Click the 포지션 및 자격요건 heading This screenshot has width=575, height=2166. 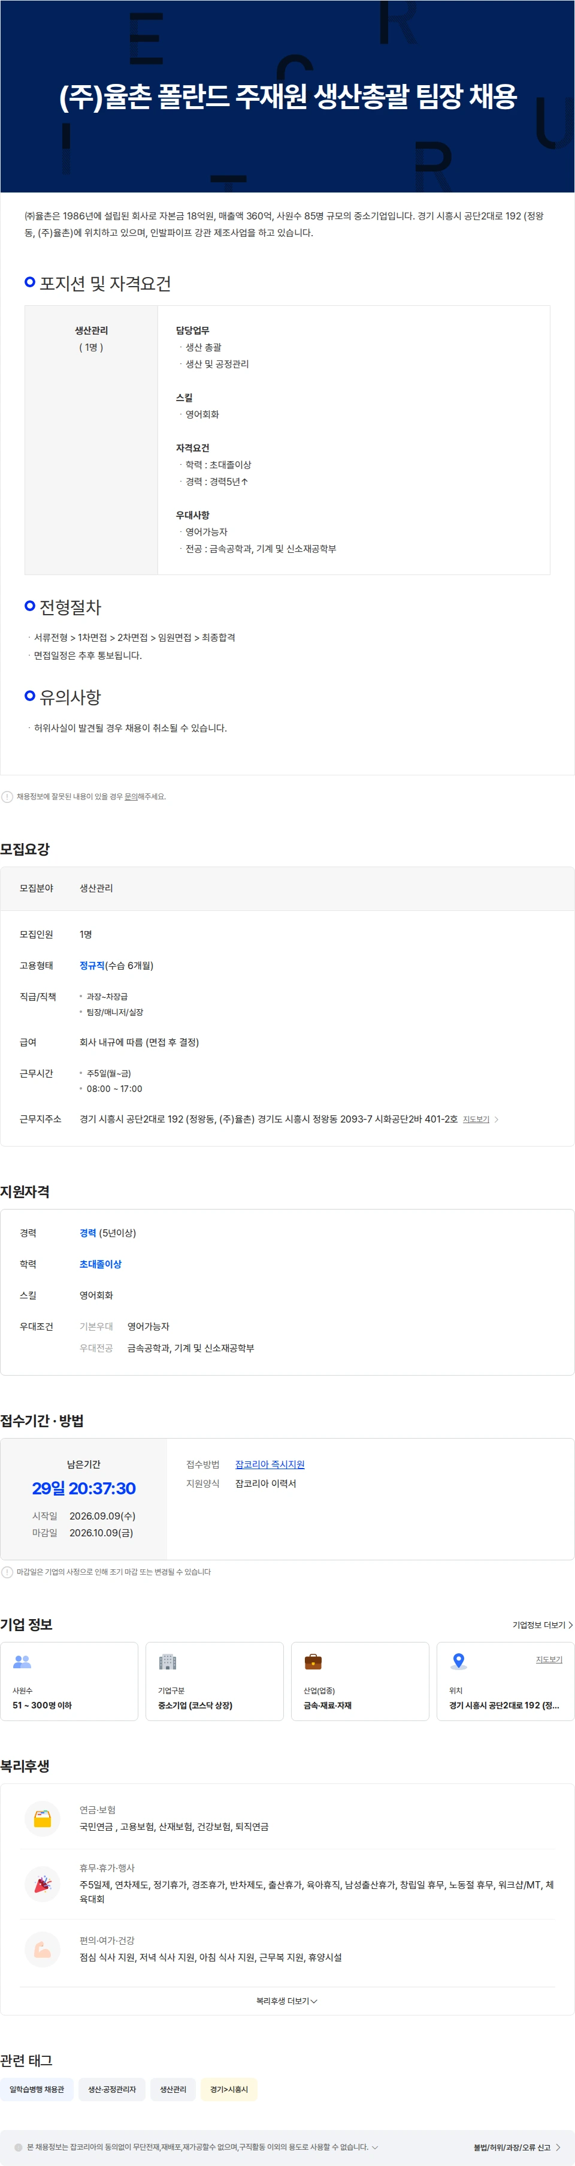pyautogui.click(x=105, y=284)
